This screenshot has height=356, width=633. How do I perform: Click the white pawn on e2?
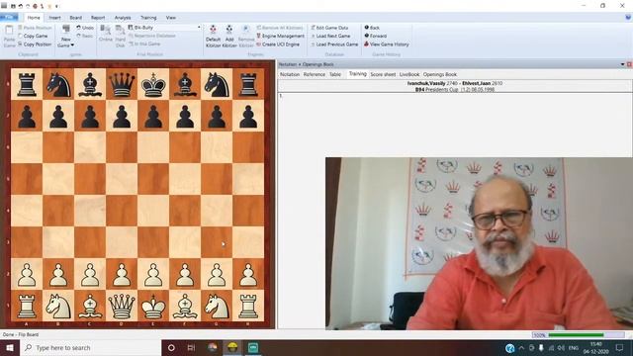[153, 275]
